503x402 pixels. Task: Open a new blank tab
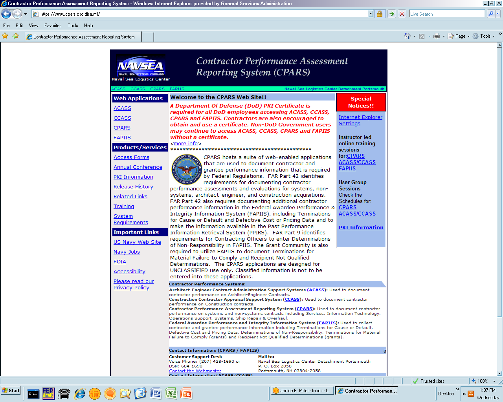pos(148,37)
